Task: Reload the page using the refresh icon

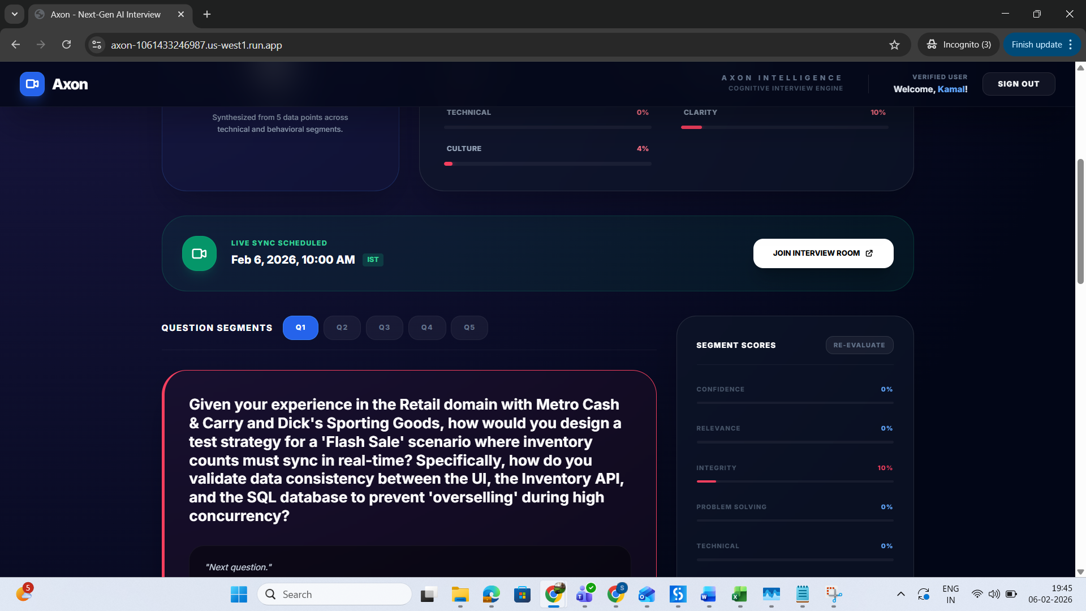Action: click(66, 45)
